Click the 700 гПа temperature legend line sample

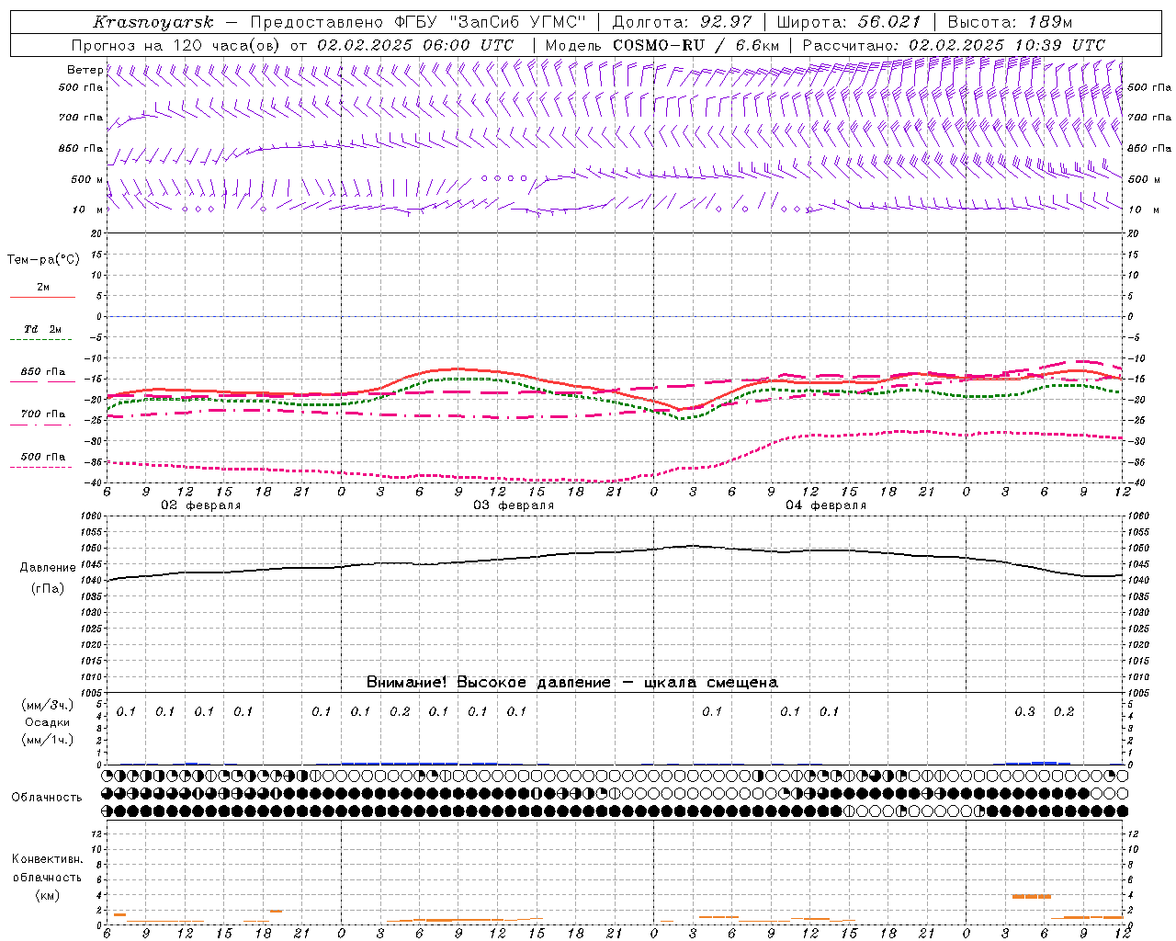tap(42, 424)
